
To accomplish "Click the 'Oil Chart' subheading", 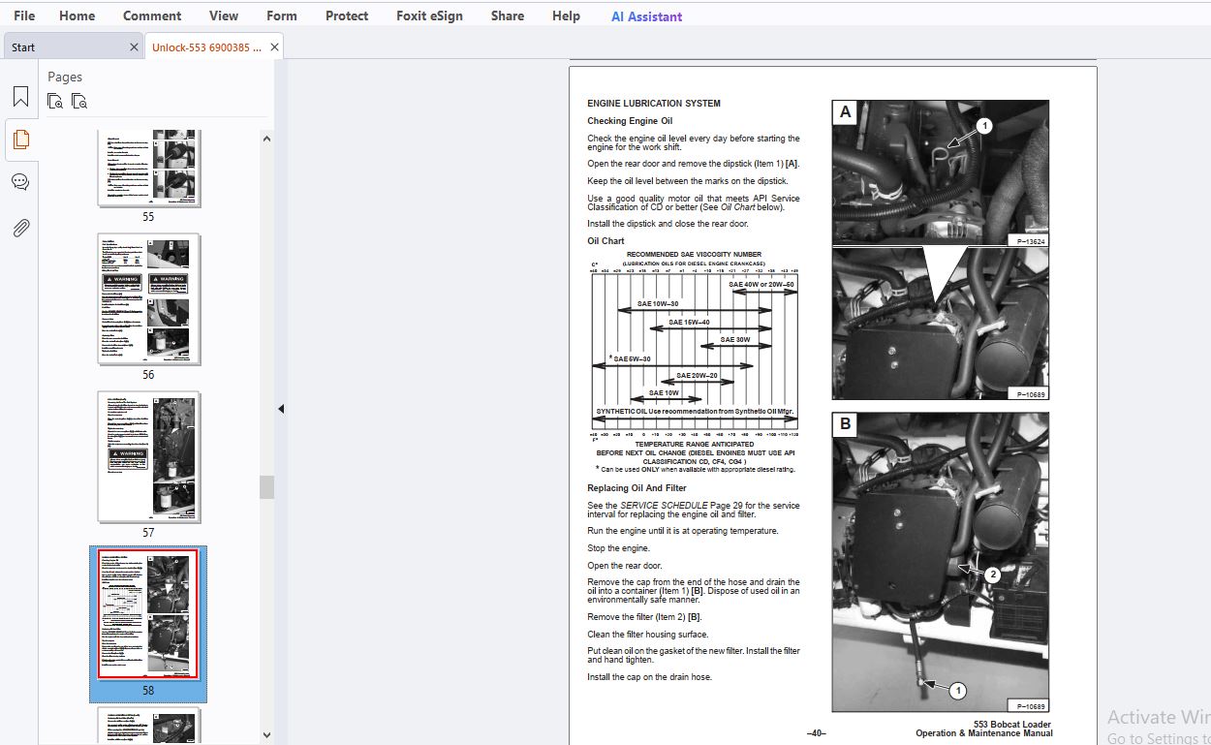I will coord(605,241).
